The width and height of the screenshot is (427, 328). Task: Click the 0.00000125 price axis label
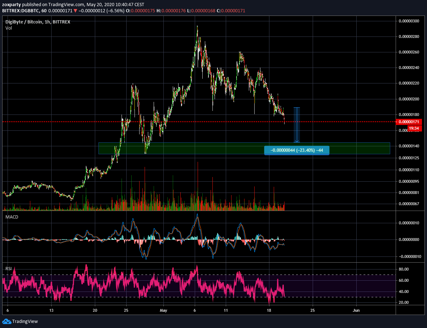pyautogui.click(x=409, y=158)
